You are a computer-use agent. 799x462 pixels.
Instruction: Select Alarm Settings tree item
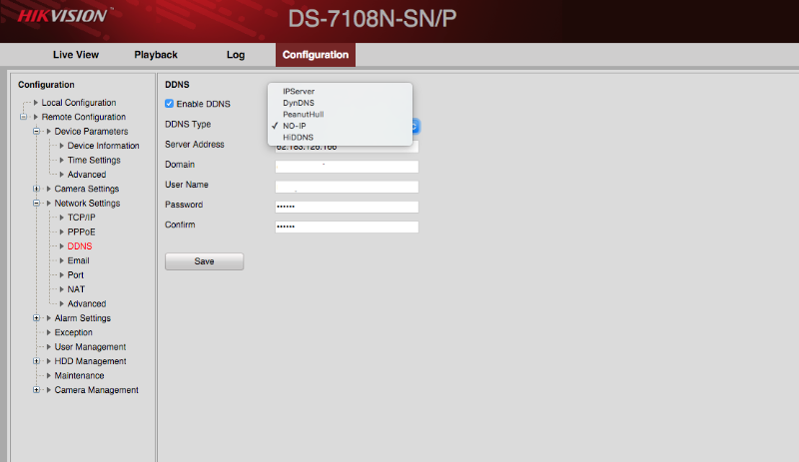pyautogui.click(x=83, y=318)
